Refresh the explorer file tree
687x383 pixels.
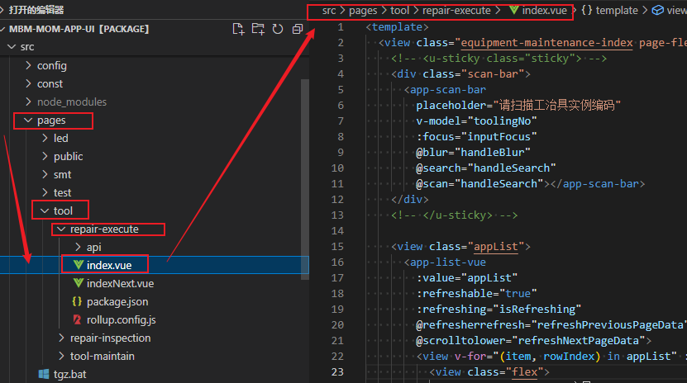[277, 29]
